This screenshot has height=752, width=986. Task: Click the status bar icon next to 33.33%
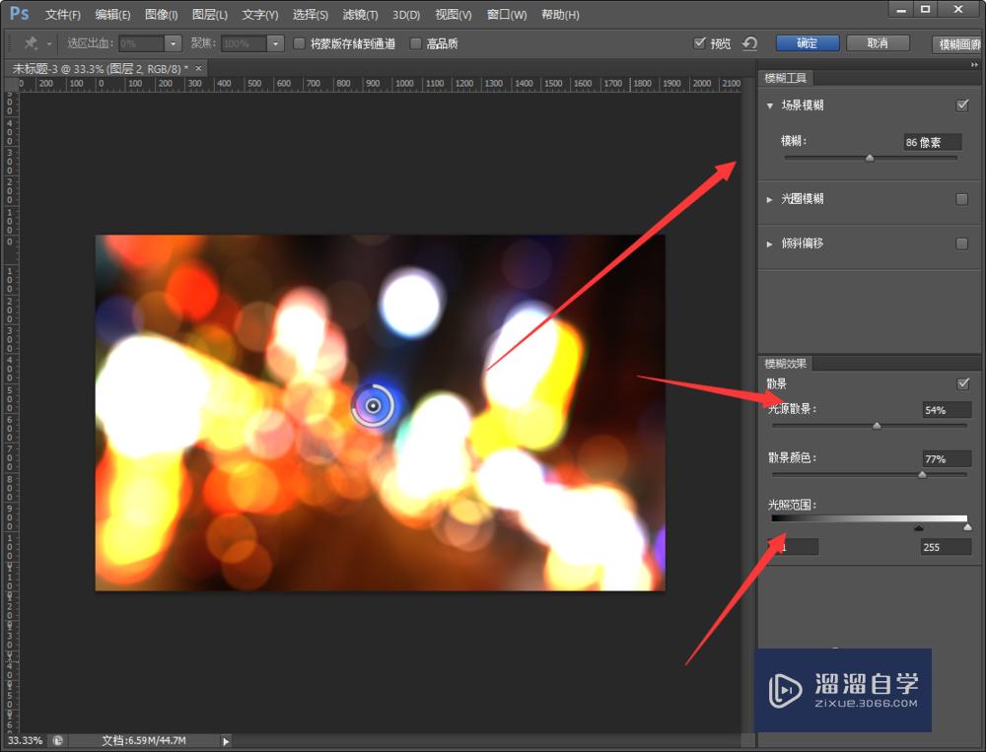(x=57, y=741)
